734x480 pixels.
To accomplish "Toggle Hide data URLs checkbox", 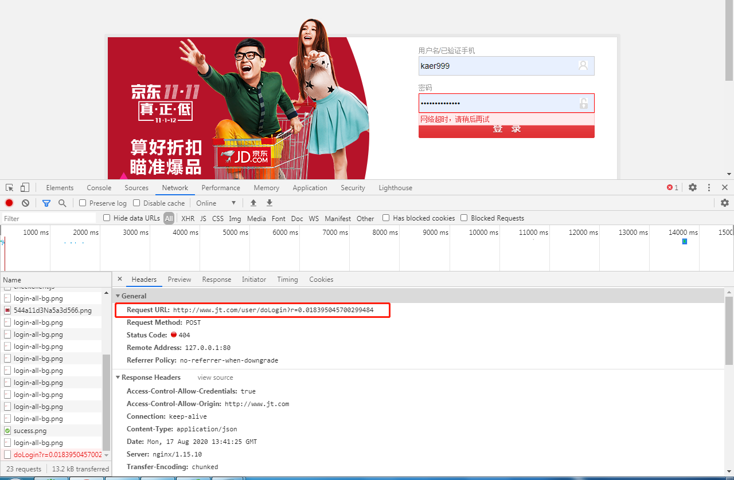I will [107, 218].
